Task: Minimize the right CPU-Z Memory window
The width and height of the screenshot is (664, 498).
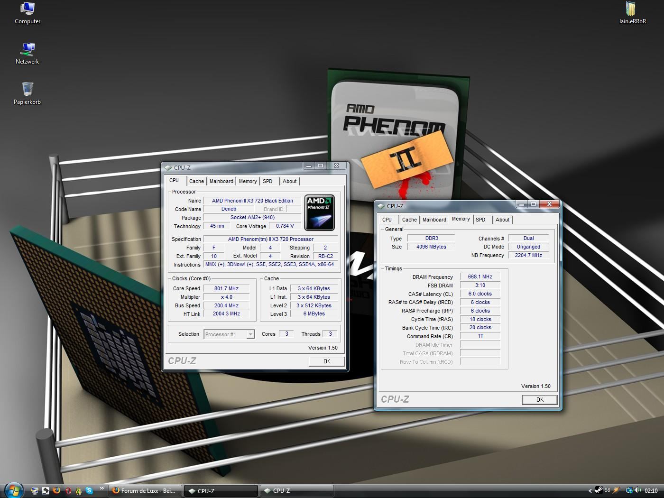Action: 522,204
